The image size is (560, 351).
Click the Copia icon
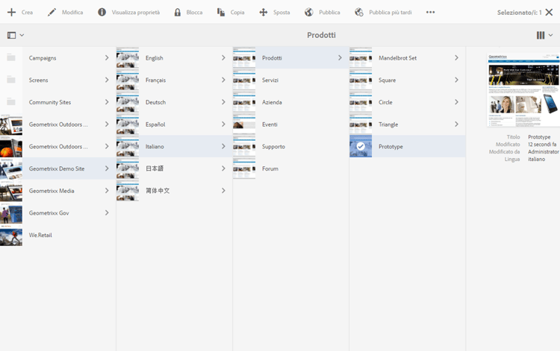pos(221,12)
